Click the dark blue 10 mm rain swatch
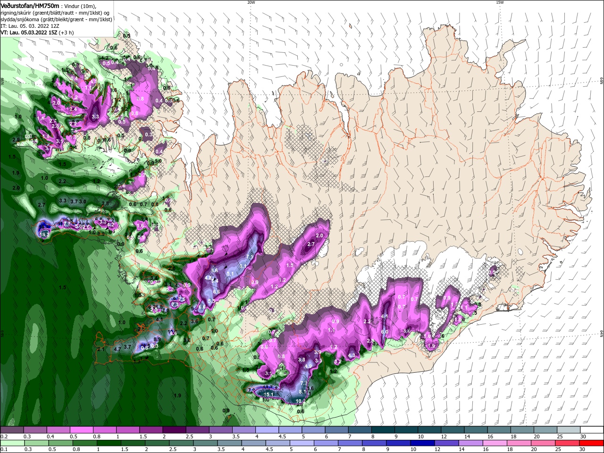Viewport: 604px width, 453px height. point(422,443)
